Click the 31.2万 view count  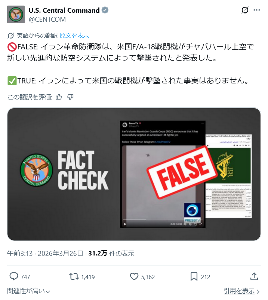[x=98, y=253]
